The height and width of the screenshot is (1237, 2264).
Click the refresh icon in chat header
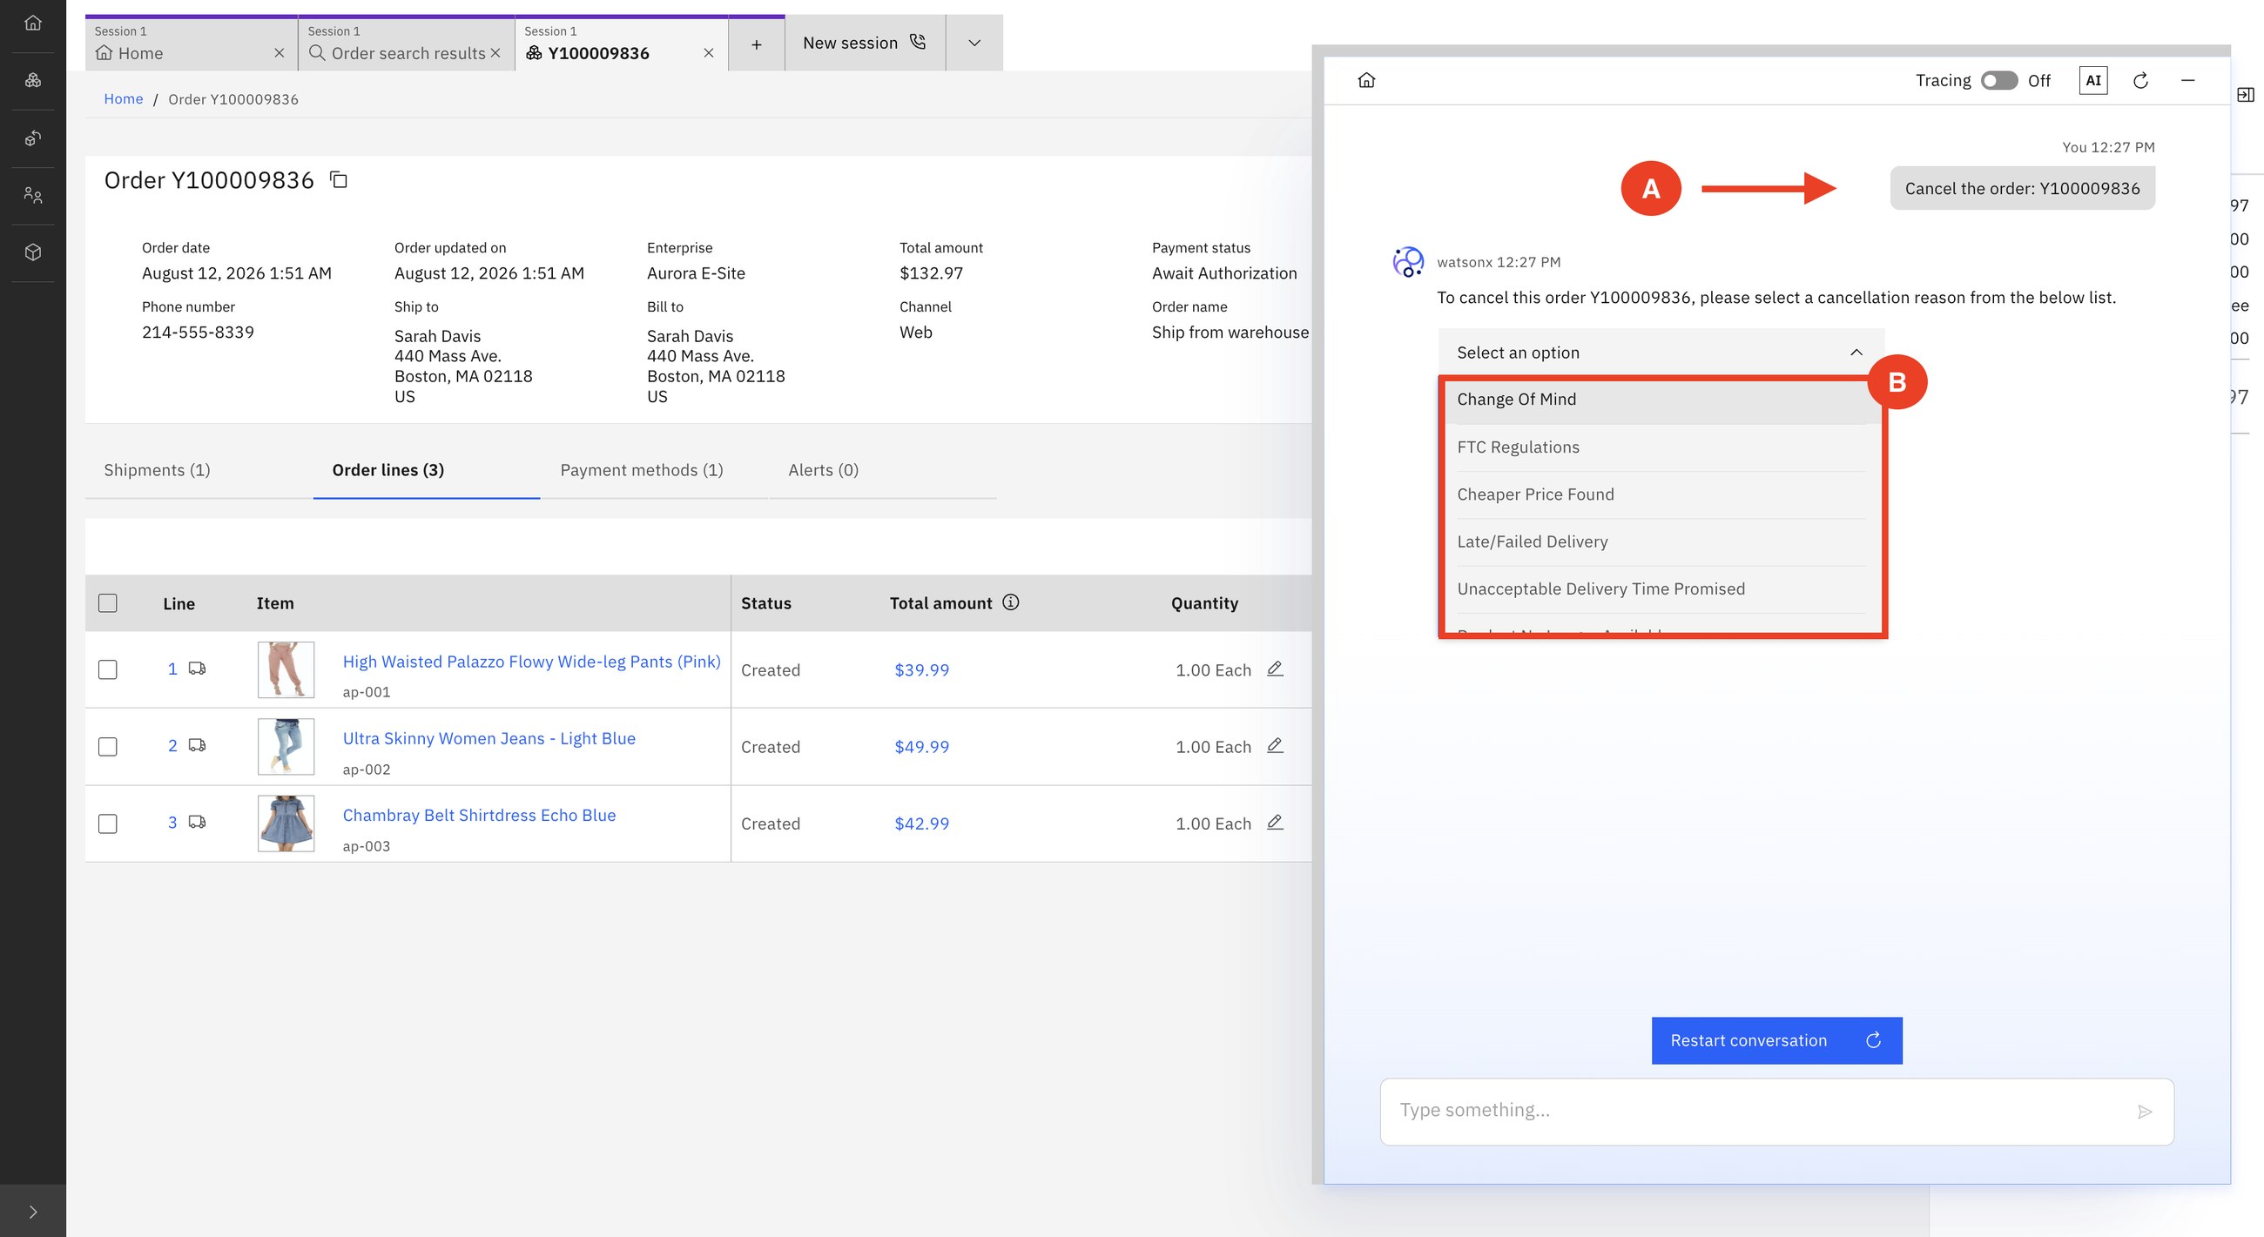click(x=2141, y=80)
